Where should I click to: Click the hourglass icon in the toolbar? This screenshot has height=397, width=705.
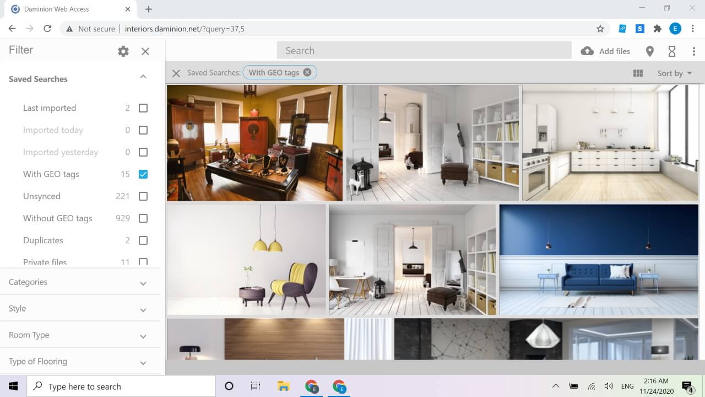pyautogui.click(x=672, y=51)
